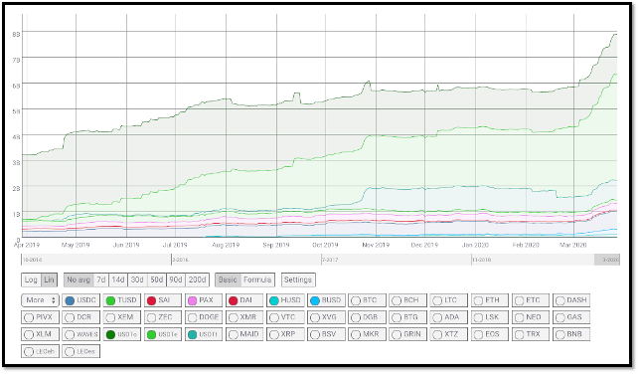Apply 200d moving average
Viewport: 639px width, 374px height.
point(197,280)
